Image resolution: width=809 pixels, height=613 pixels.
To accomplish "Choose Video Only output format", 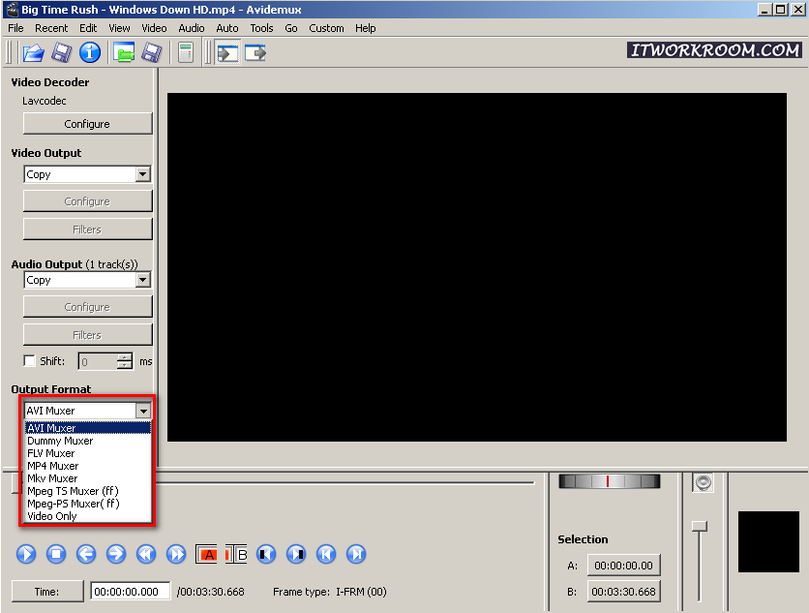I will [88, 516].
